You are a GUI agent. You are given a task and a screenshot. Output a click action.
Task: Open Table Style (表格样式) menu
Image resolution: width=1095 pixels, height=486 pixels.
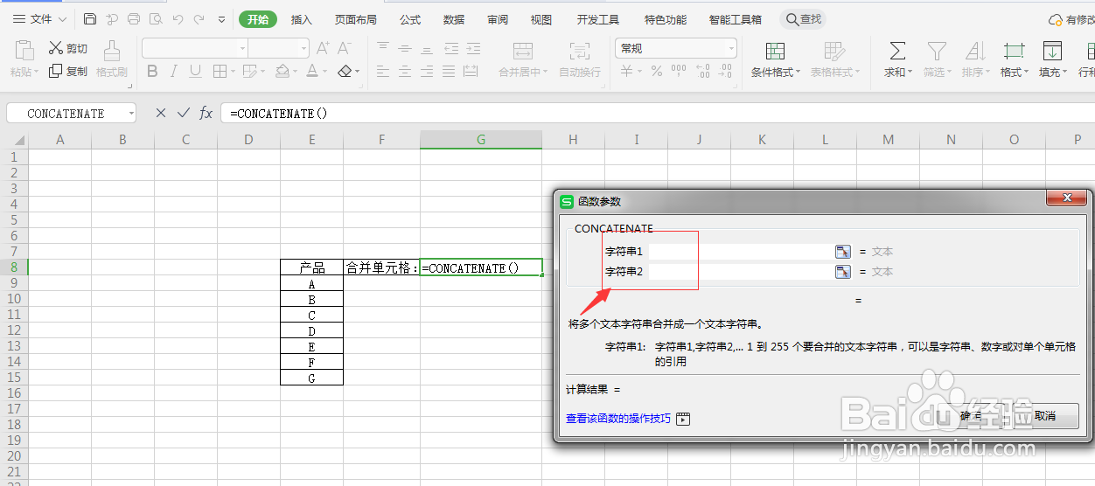(834, 59)
